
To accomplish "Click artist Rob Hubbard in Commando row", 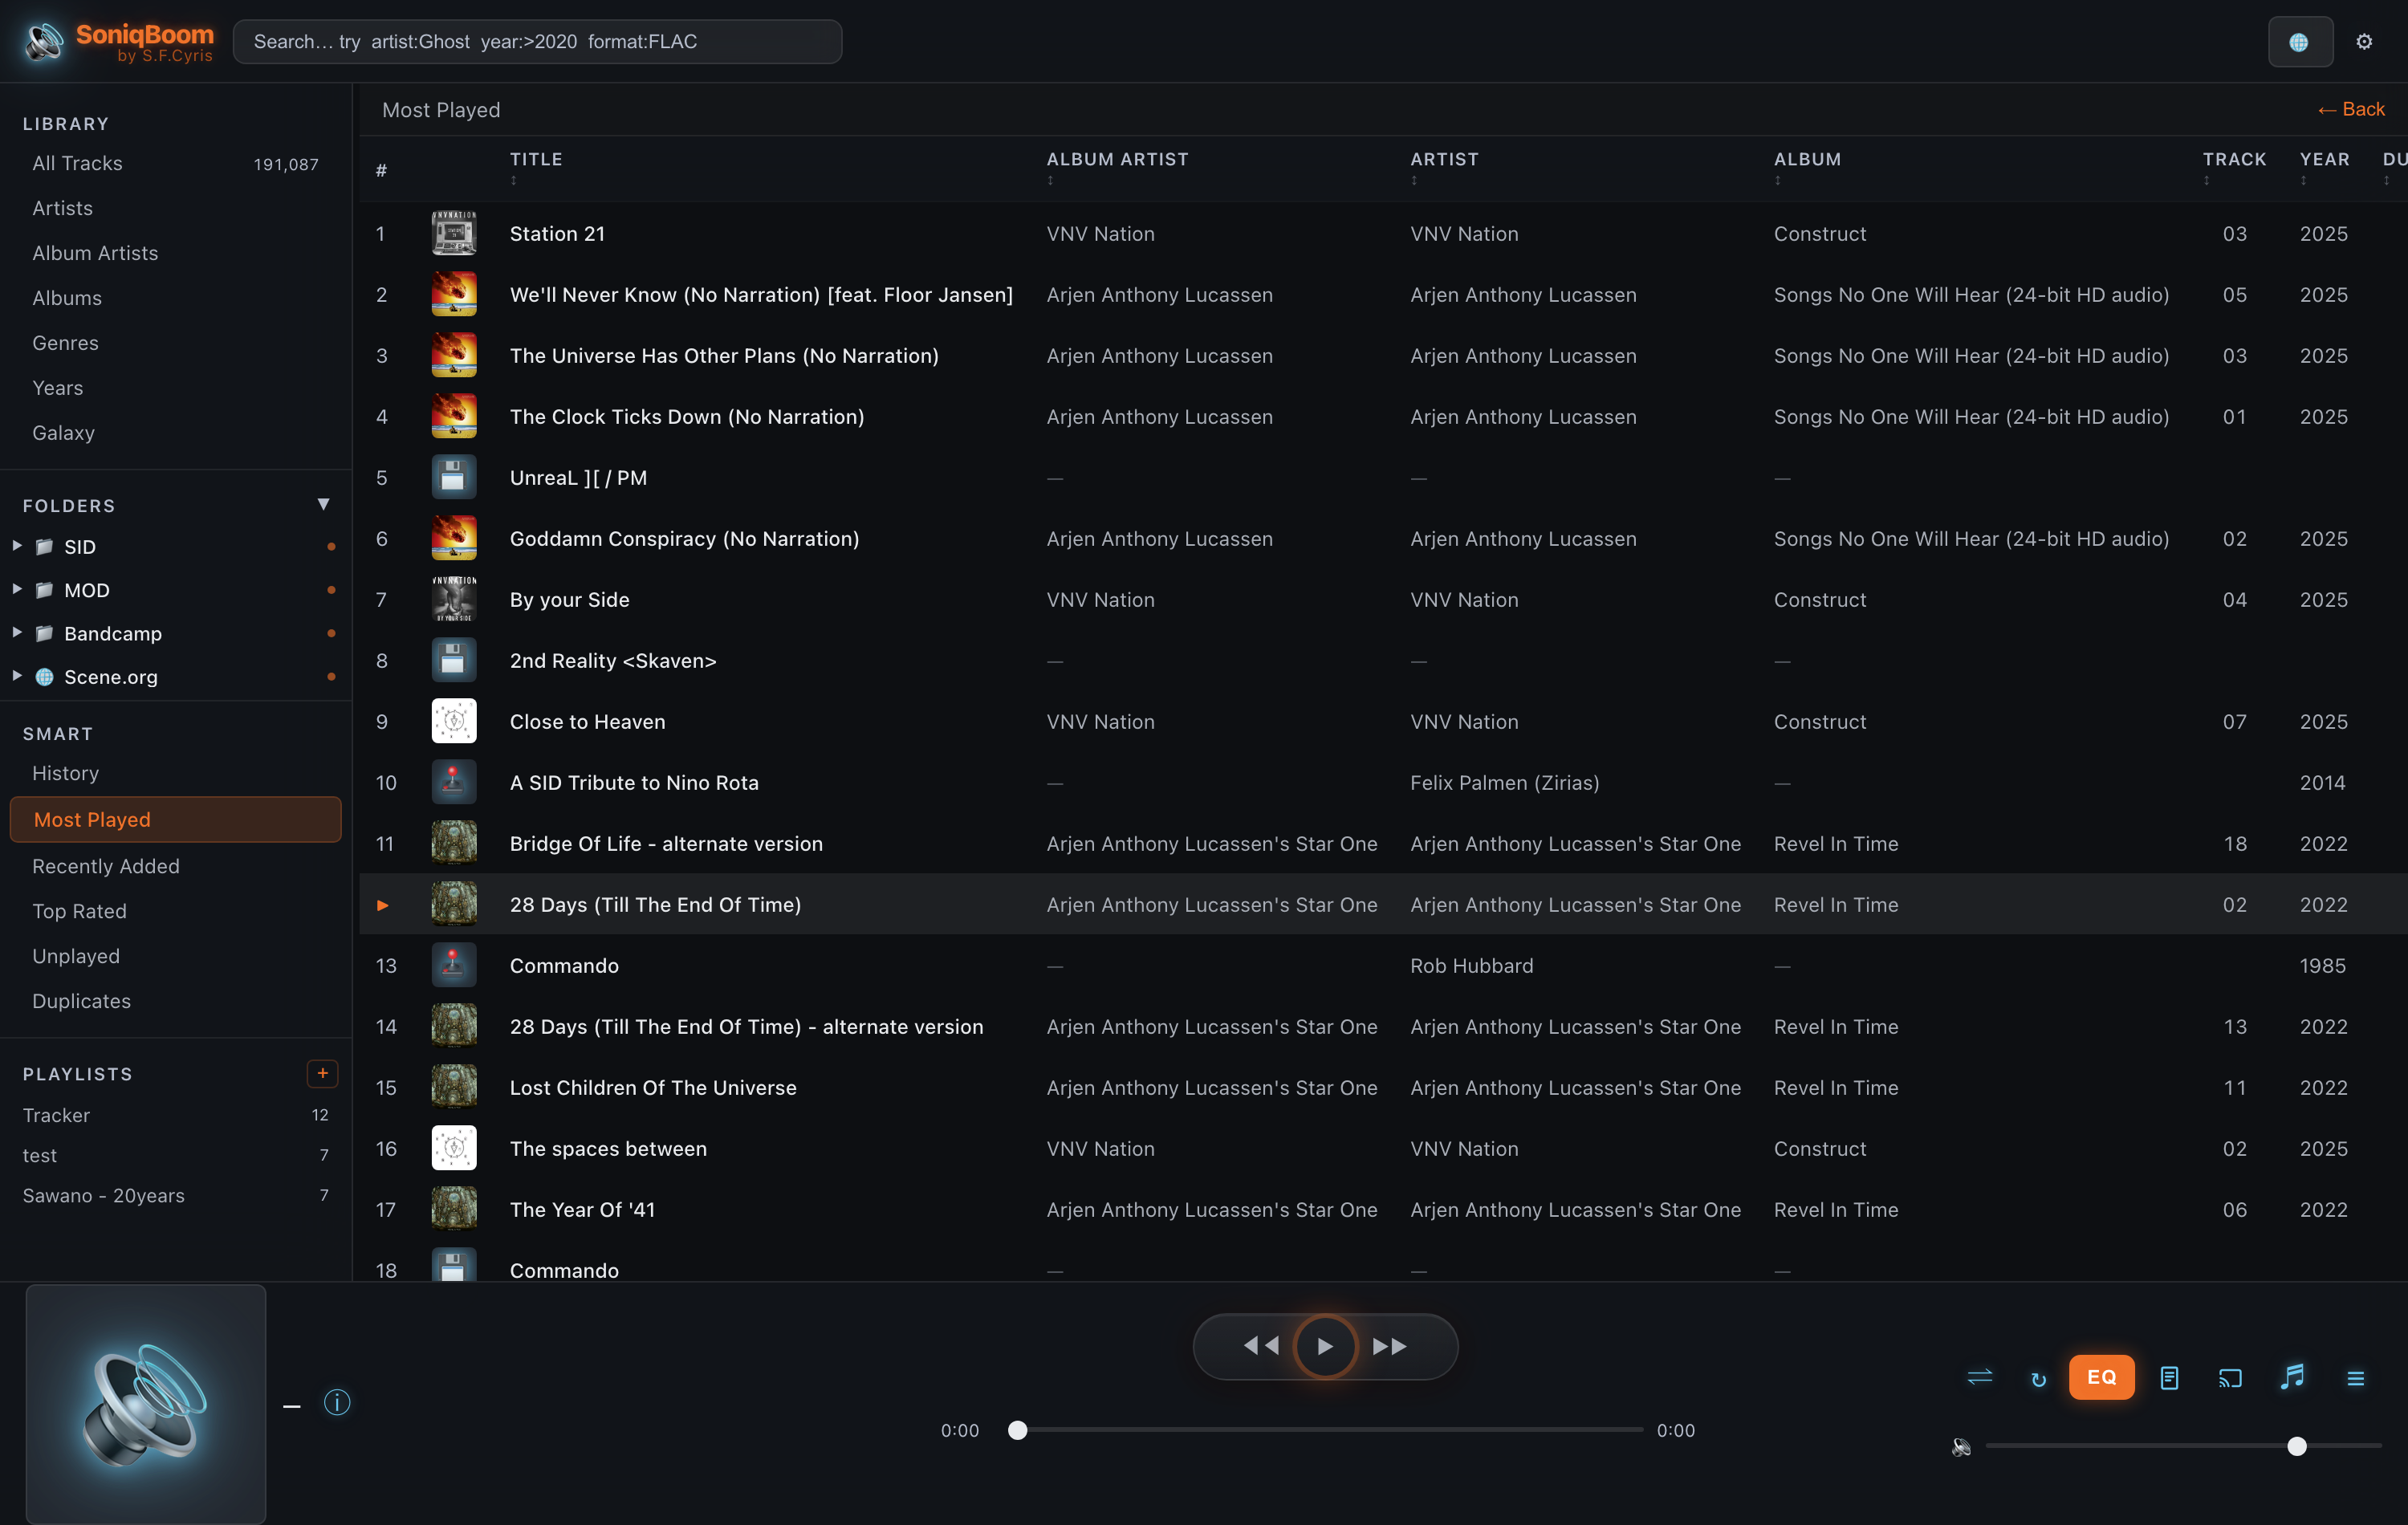I will 1471,966.
